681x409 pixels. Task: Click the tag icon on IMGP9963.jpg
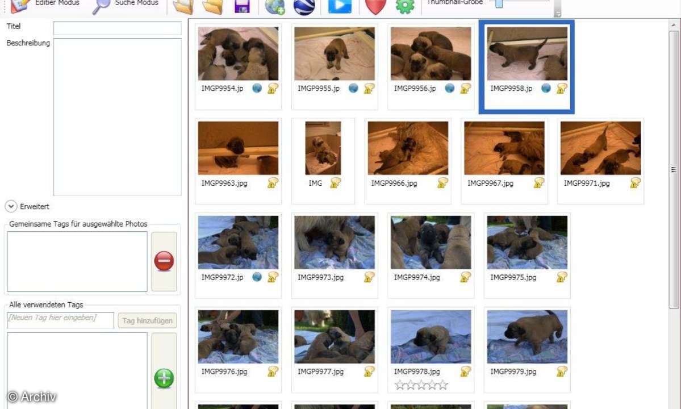tap(273, 183)
